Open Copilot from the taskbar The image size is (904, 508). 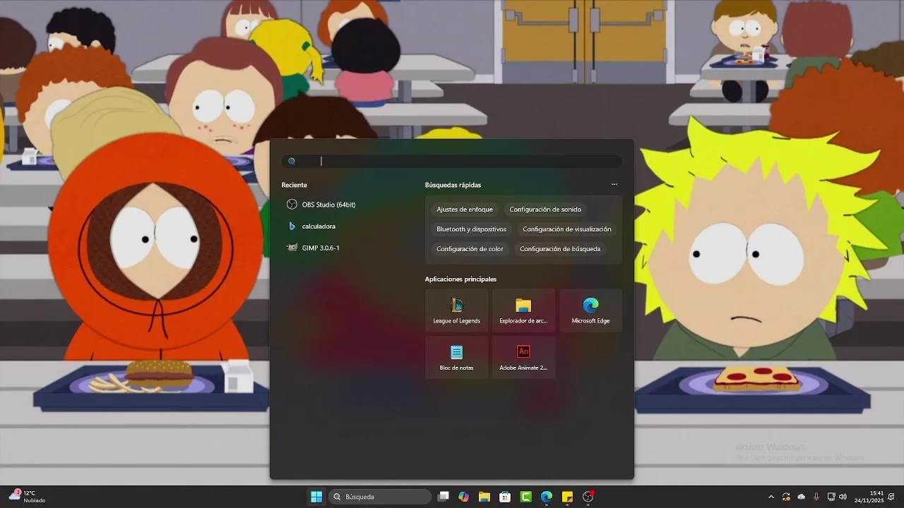click(x=463, y=497)
